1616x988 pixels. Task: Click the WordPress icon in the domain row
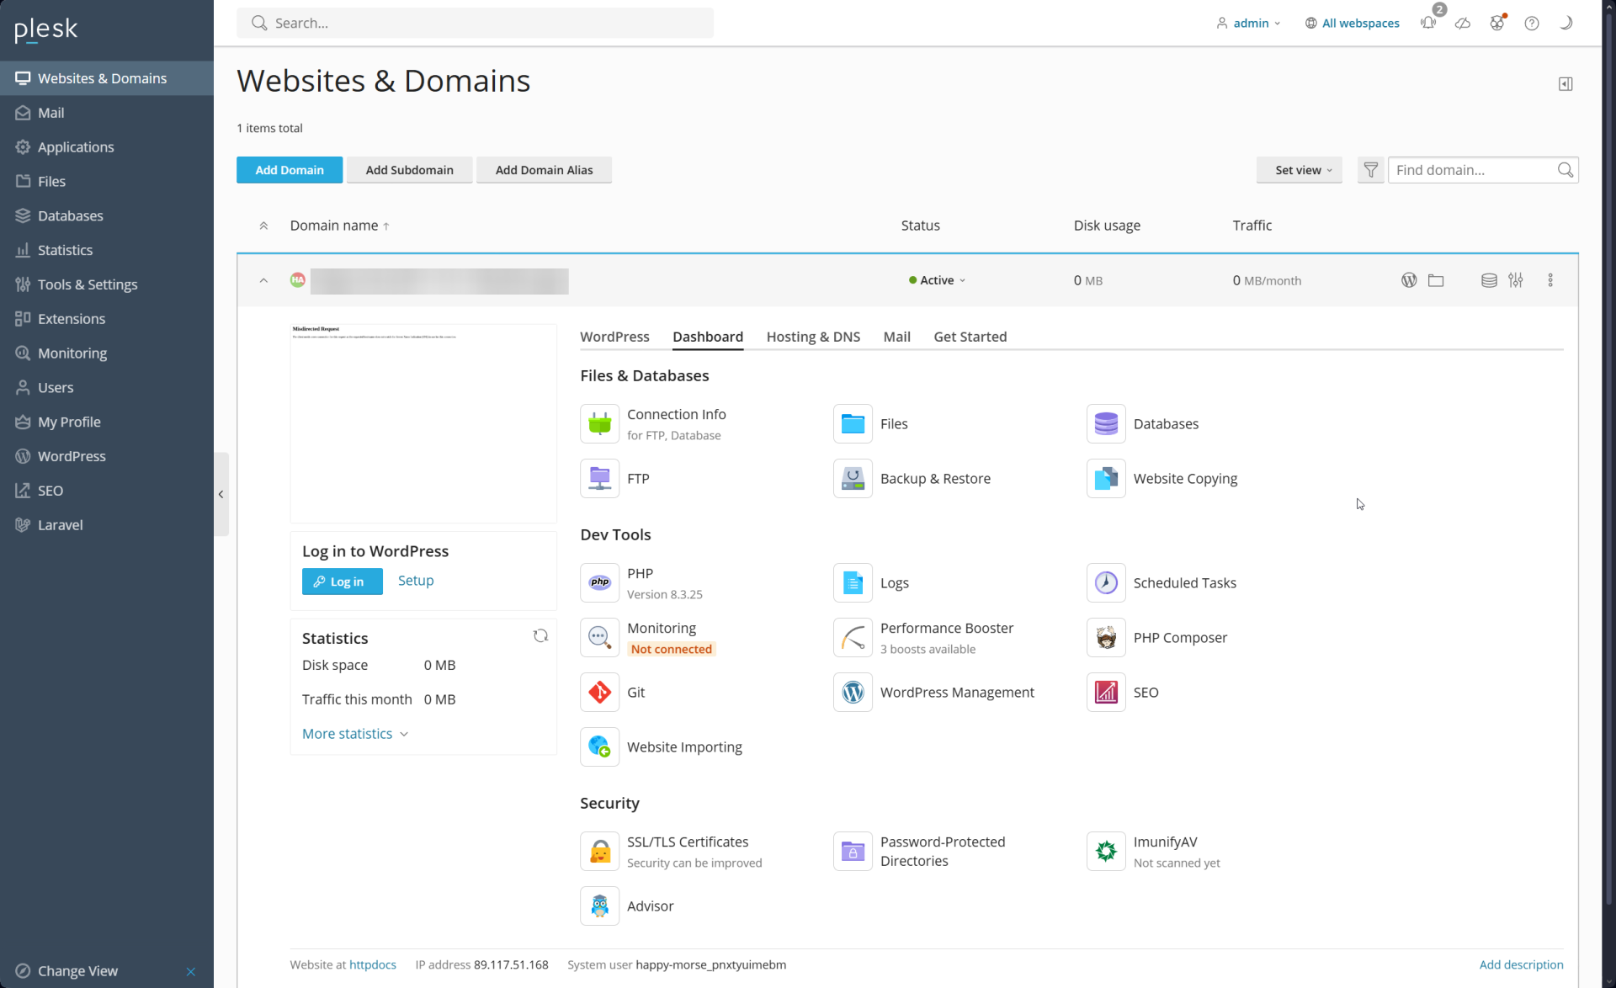1409,280
